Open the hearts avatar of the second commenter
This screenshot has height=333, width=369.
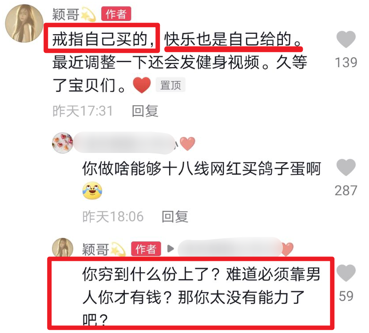pos(63,143)
